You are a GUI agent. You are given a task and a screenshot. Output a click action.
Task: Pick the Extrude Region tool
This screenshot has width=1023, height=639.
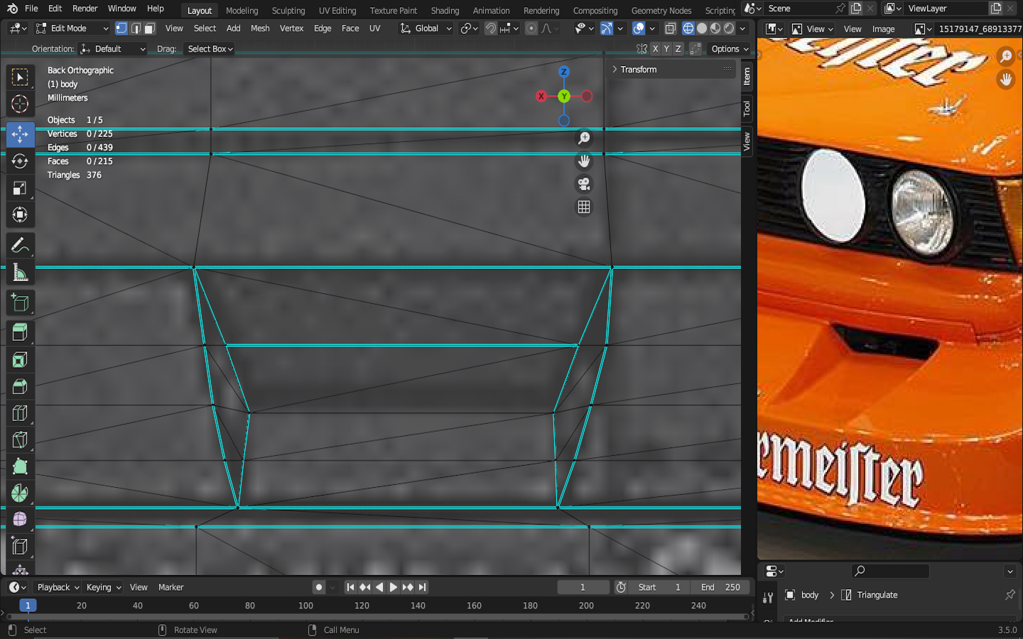pos(20,333)
